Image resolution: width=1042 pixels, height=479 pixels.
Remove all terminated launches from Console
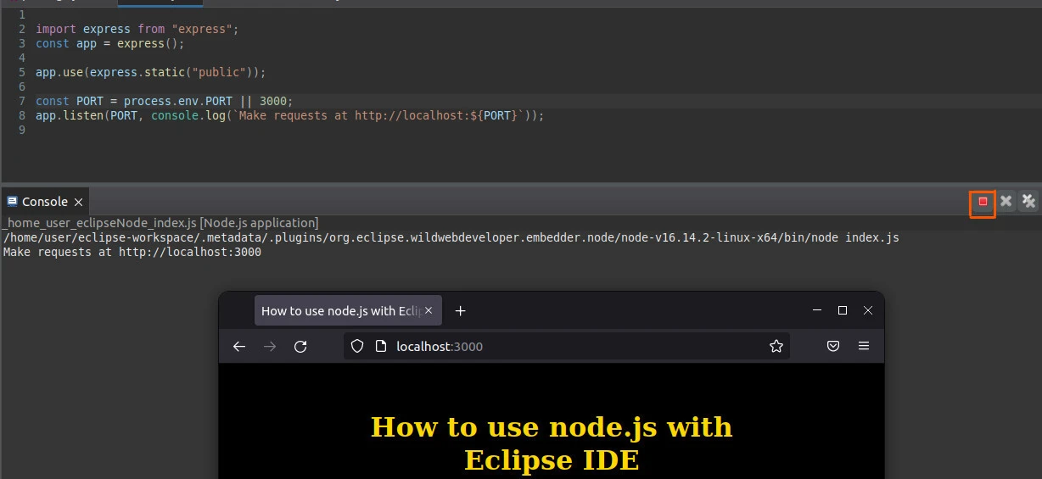pyautogui.click(x=1028, y=202)
